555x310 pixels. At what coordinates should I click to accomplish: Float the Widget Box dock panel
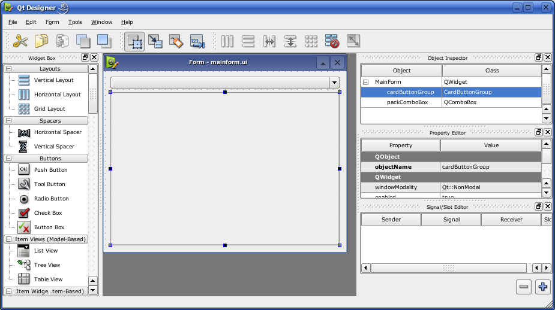[x=85, y=57]
